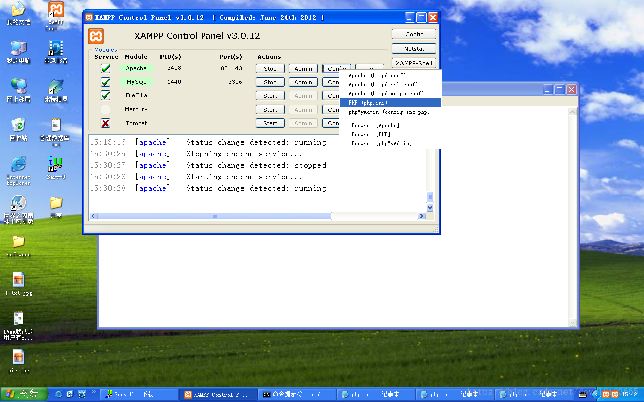Click XAMPP Control Panel taskbar item
The height and width of the screenshot is (402, 644).
[x=218, y=394]
